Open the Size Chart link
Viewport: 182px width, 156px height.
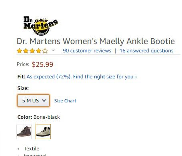[x=65, y=101]
